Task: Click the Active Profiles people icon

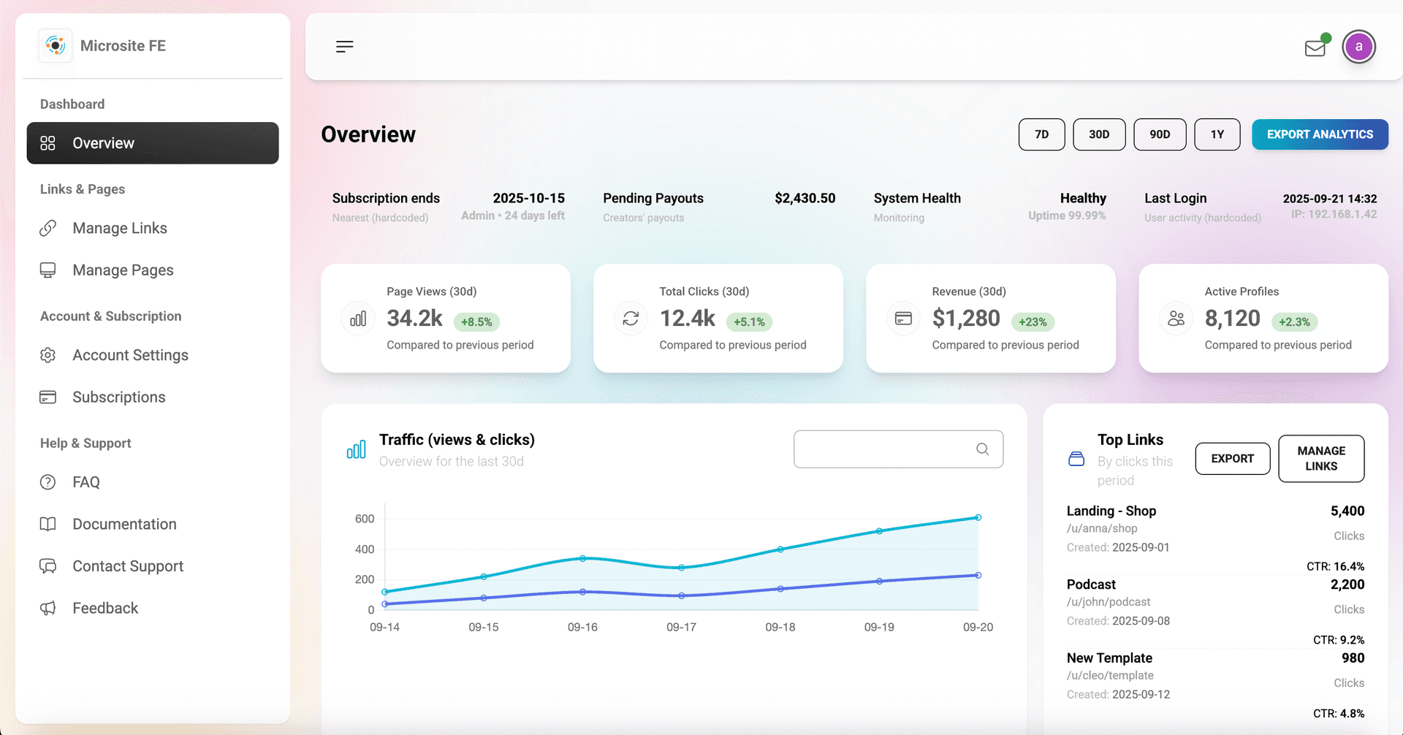Action: point(1176,319)
